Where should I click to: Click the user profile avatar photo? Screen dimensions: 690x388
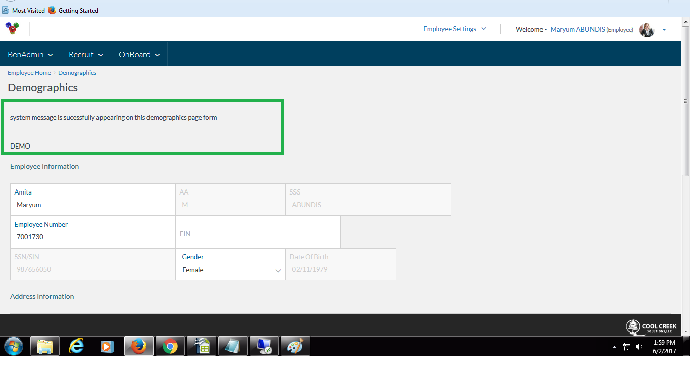click(x=647, y=30)
